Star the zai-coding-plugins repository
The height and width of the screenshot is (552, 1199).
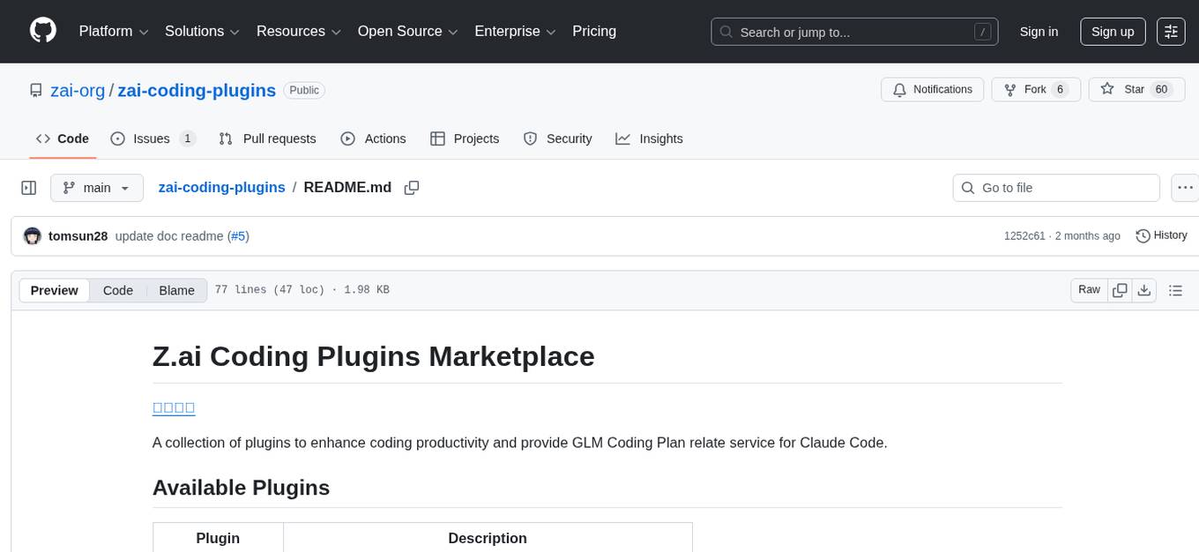(1136, 89)
